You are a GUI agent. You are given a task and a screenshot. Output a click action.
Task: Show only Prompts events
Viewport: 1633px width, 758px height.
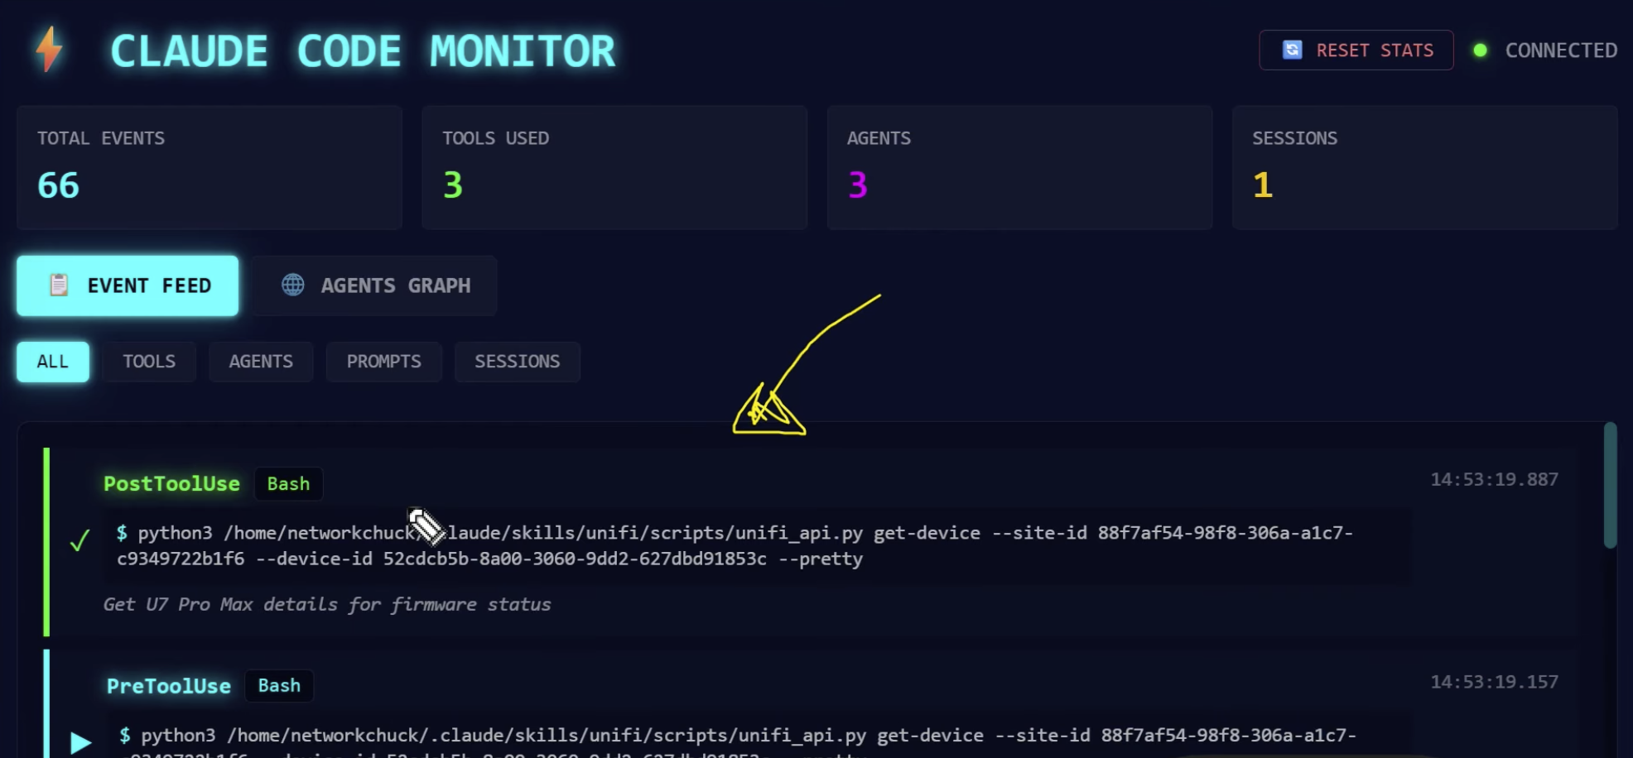383,362
